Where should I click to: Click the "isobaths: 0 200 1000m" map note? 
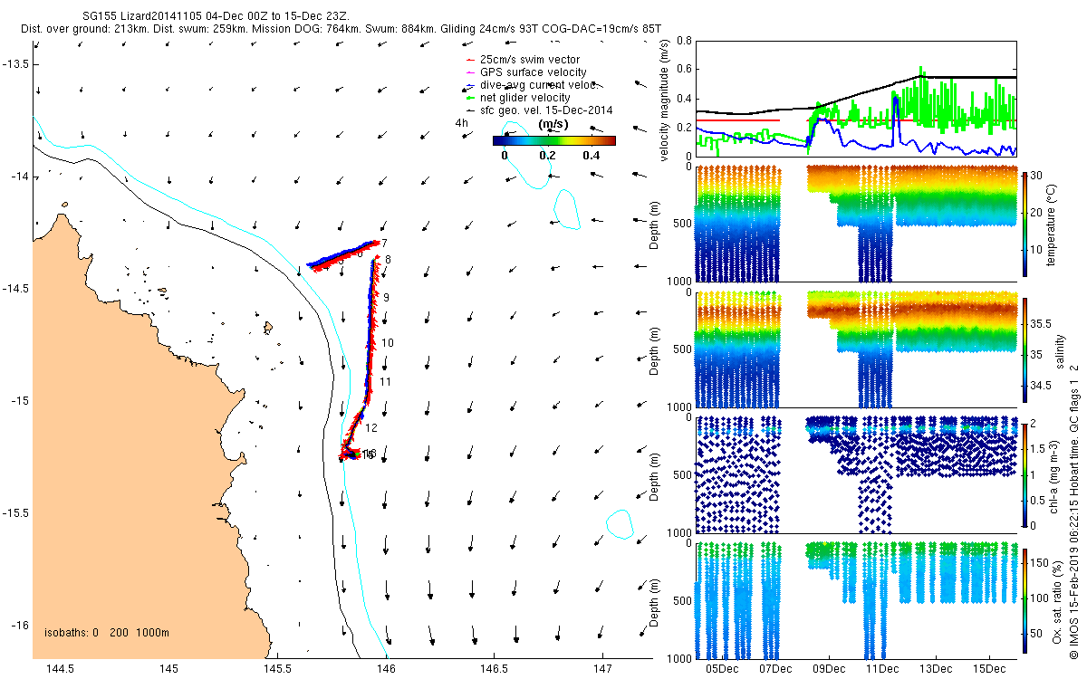107,632
